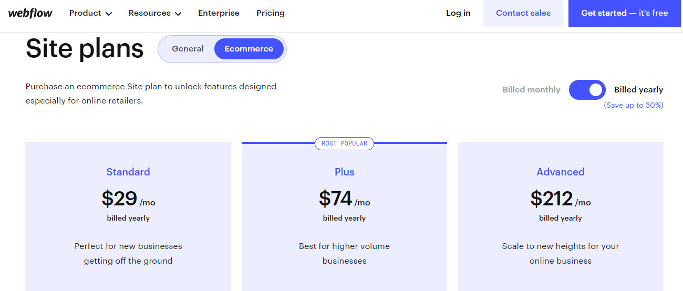Image resolution: width=683 pixels, height=291 pixels.
Task: Click 'Purchase an ecommerce Site plan' paragraph
Action: tap(151, 93)
